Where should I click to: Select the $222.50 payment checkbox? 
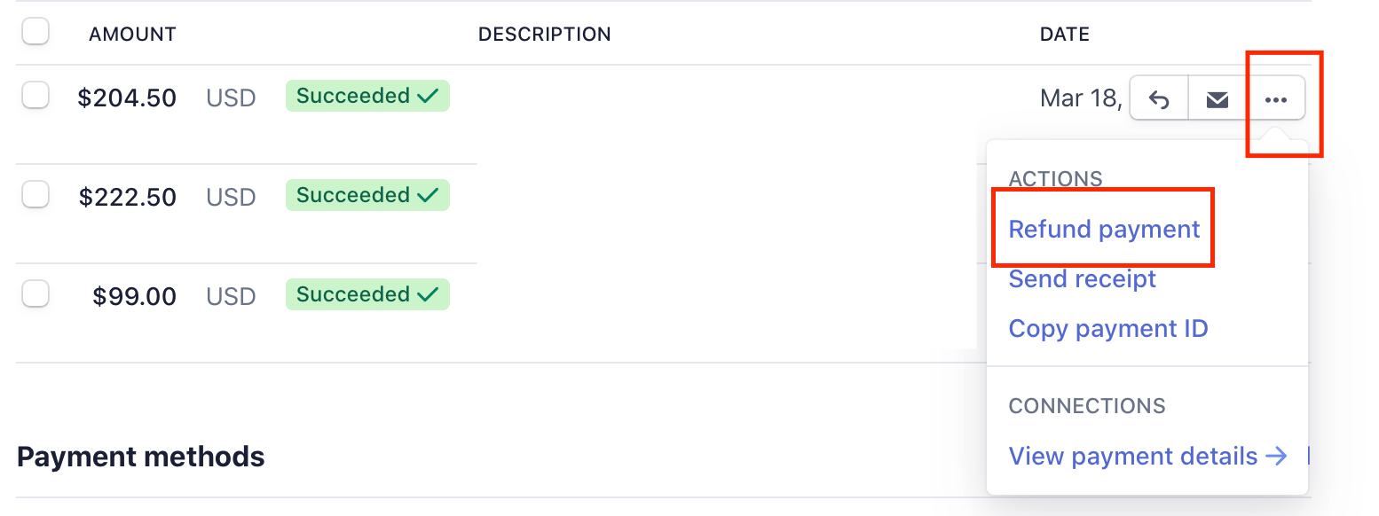pyautogui.click(x=35, y=194)
